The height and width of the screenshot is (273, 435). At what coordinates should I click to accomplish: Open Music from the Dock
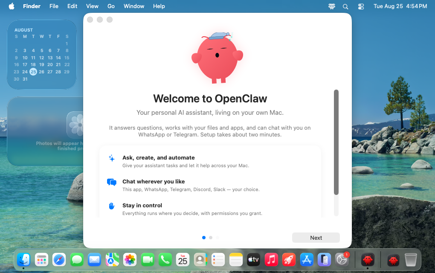pyautogui.click(x=271, y=260)
